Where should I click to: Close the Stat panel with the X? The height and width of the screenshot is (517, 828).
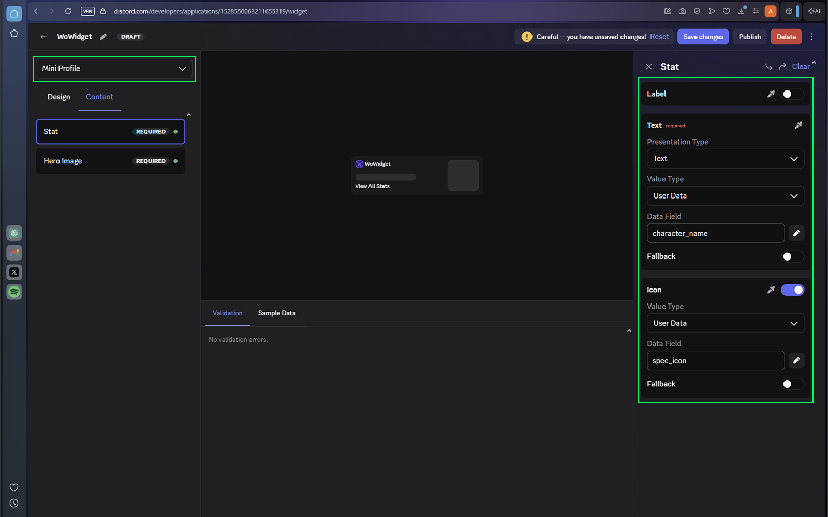pos(649,67)
